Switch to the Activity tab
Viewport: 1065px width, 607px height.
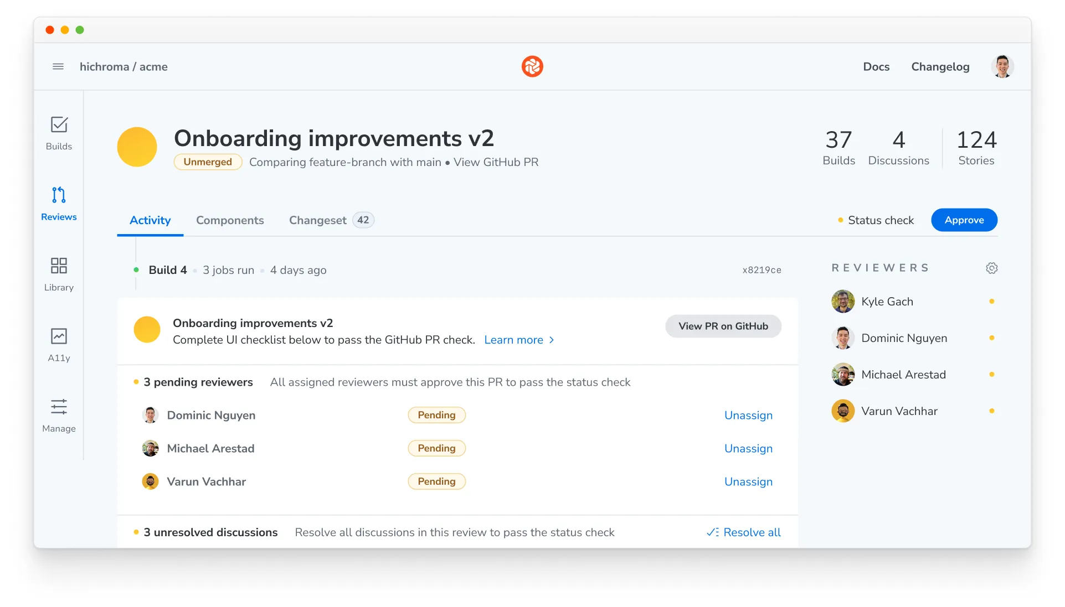(150, 220)
